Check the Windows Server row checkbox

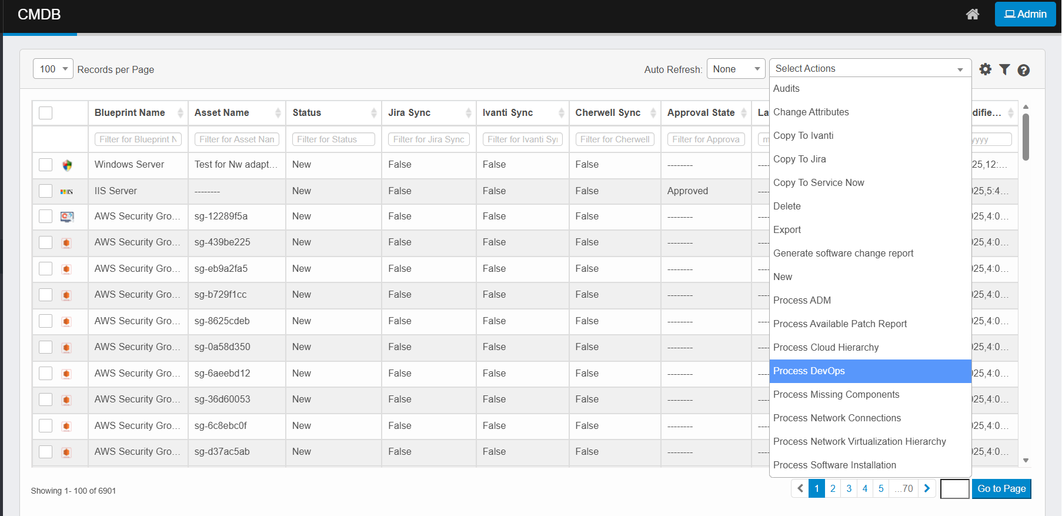[x=46, y=165]
